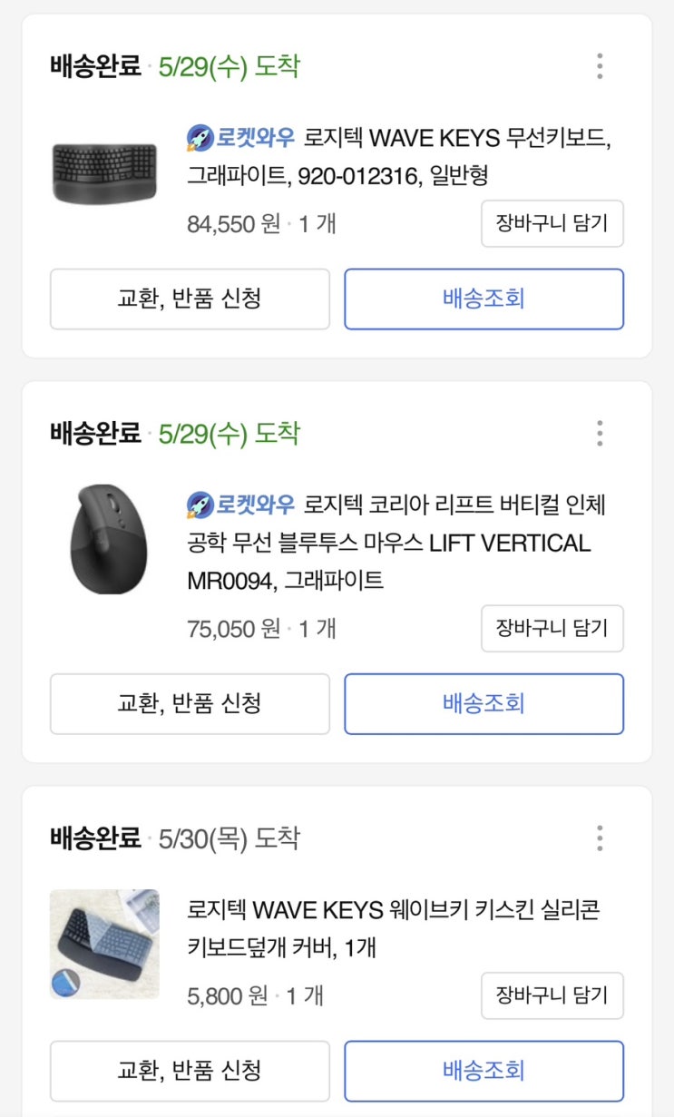Viewport: 674px width, 1117px height.
Task: Click the Rocket Wow badge on keyboard order
Action: [x=241, y=139]
